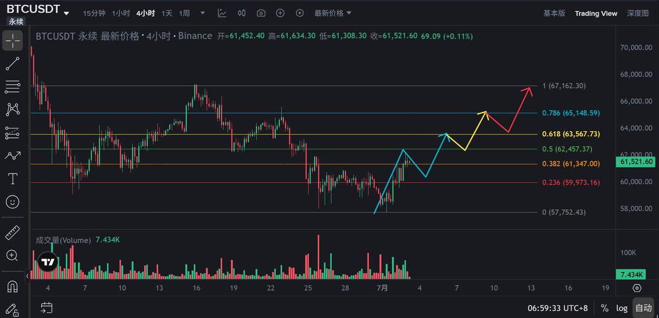Viewport: 659px width, 318px height.
Task: Open the indicators chart icon
Action: [x=222, y=13]
